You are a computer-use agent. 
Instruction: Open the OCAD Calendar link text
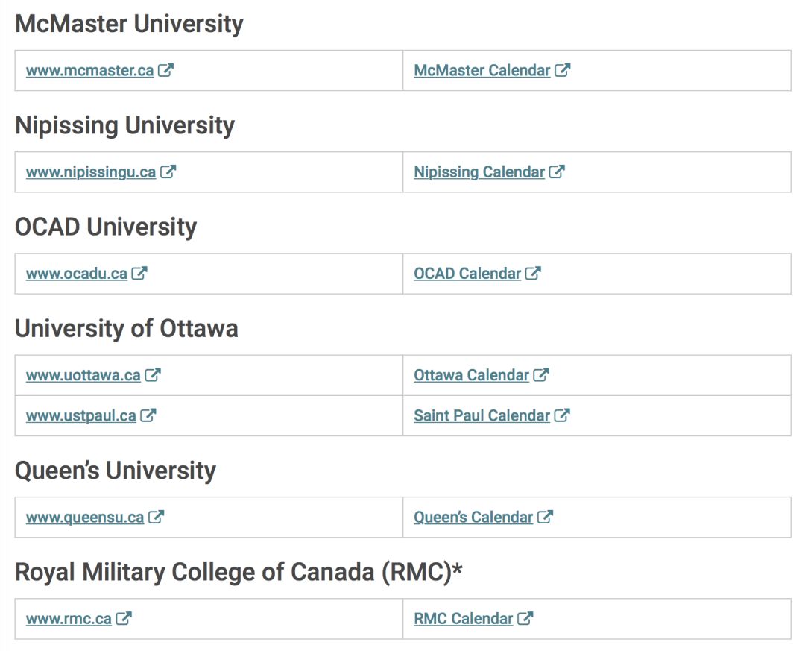pyautogui.click(x=467, y=274)
